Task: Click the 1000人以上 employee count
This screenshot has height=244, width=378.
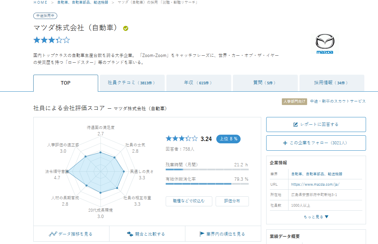Action: [x=300, y=205]
